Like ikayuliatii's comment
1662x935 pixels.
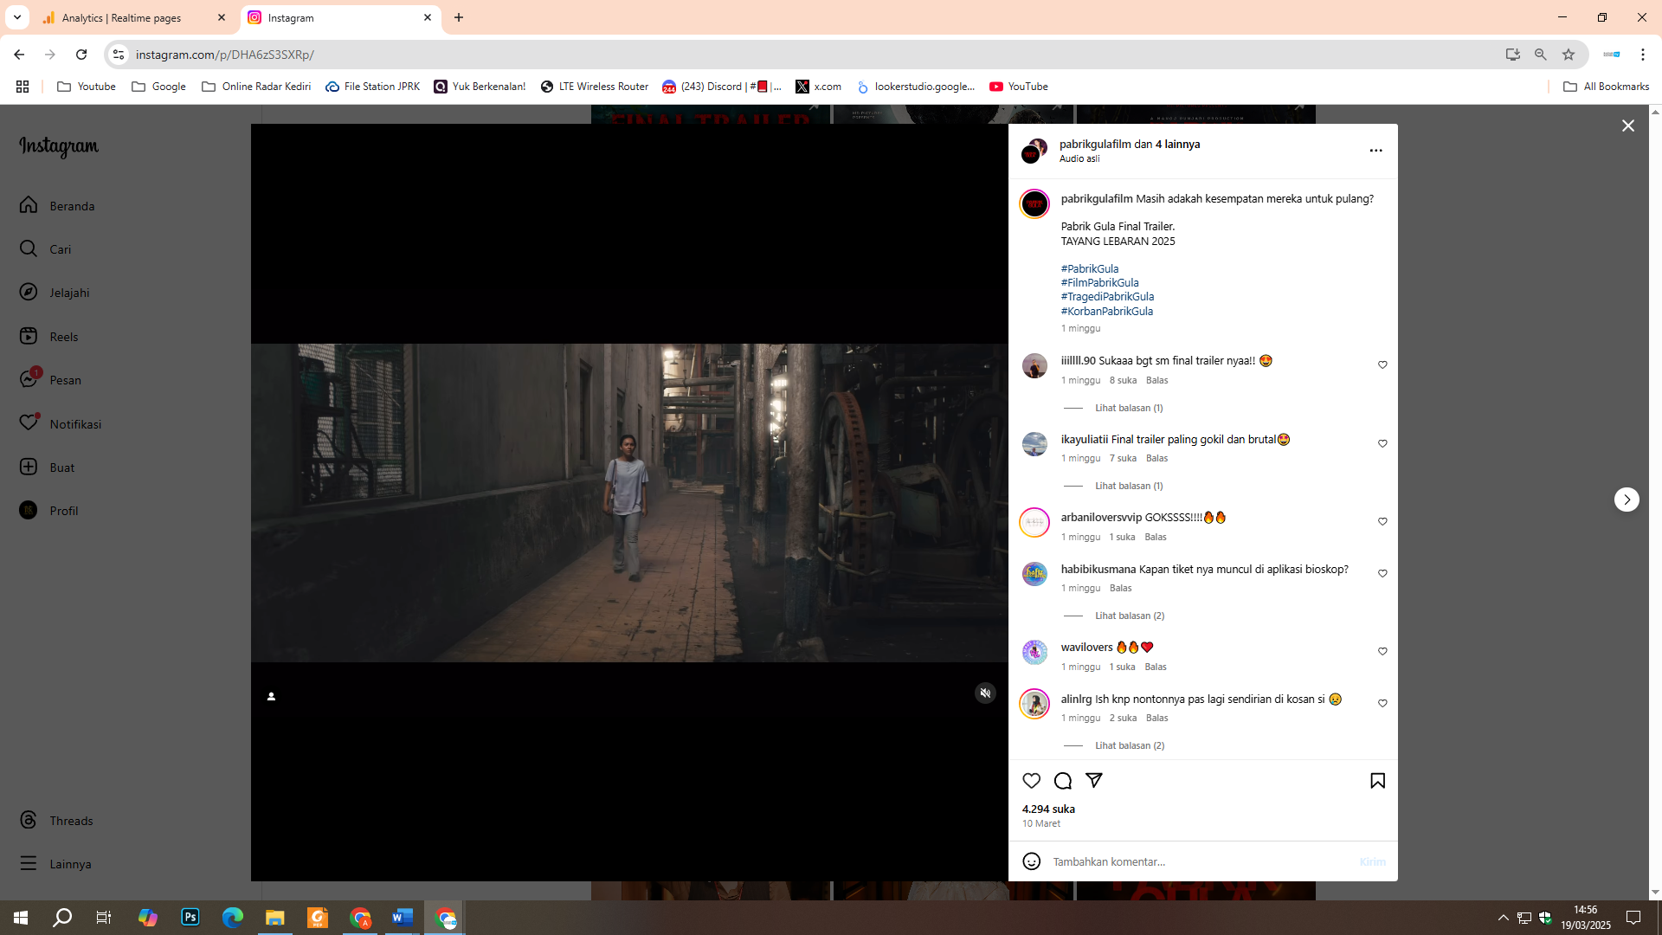(1382, 443)
